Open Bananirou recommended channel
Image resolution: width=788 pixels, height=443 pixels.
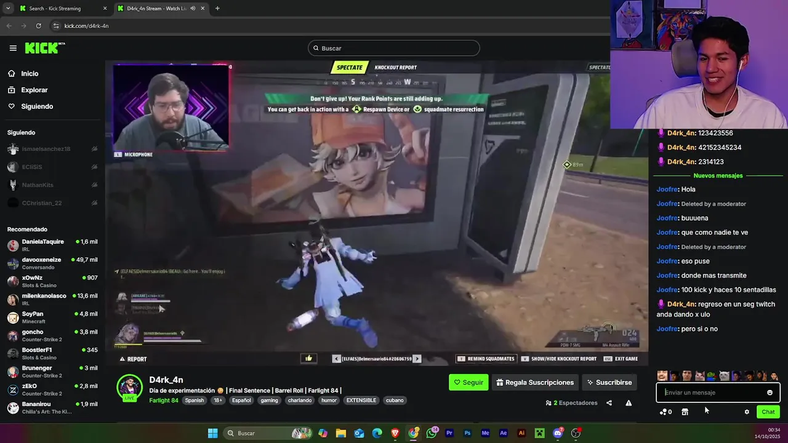click(x=52, y=407)
